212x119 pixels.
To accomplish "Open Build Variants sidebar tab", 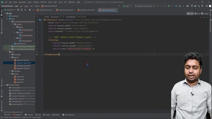I will 1,105.
